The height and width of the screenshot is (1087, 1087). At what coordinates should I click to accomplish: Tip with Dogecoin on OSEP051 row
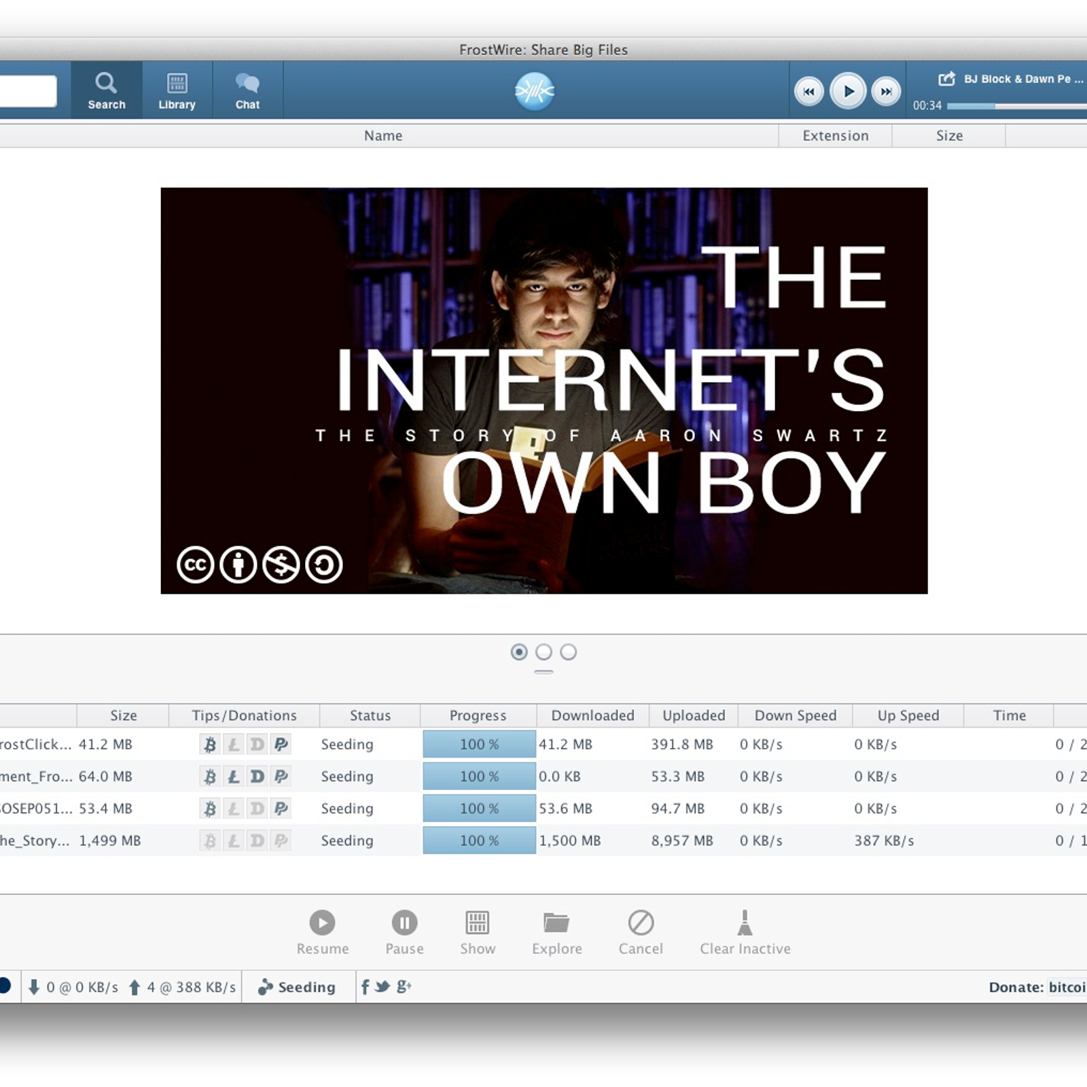tap(257, 808)
